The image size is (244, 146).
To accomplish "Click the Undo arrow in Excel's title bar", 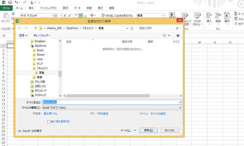I will coord(16,2).
